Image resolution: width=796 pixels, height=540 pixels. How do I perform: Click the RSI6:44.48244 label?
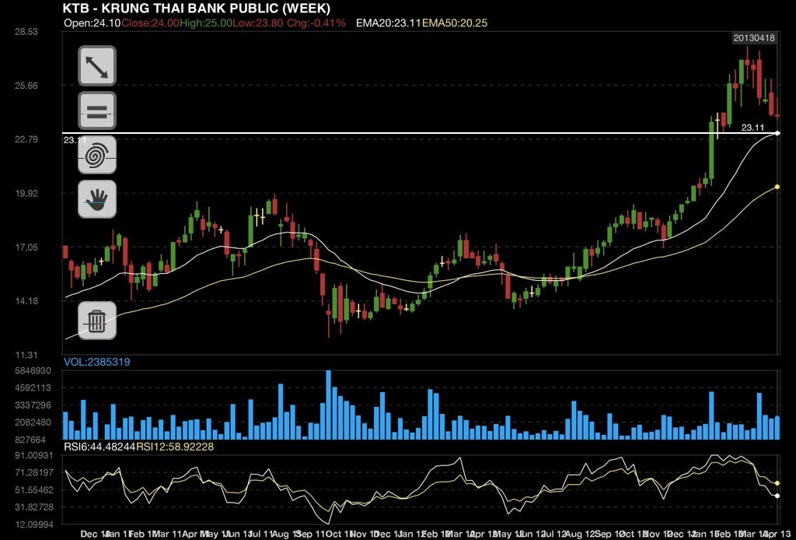tap(99, 447)
